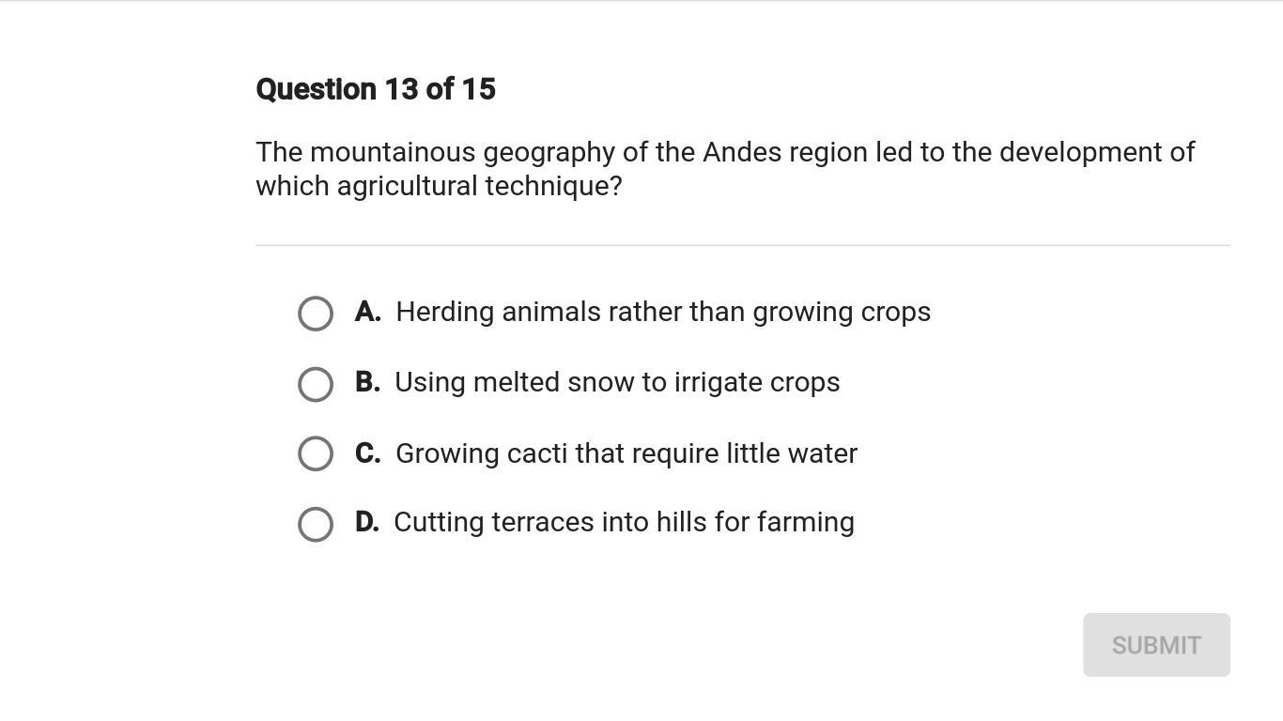Mark the radio circle for option D
The width and height of the screenshot is (1283, 721).
pyautogui.click(x=316, y=524)
